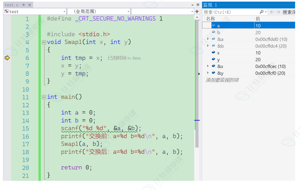Image resolution: width=300 pixels, height=190 pixels.
Task: Open the active files dropdown arrow
Action: pos(192,5)
